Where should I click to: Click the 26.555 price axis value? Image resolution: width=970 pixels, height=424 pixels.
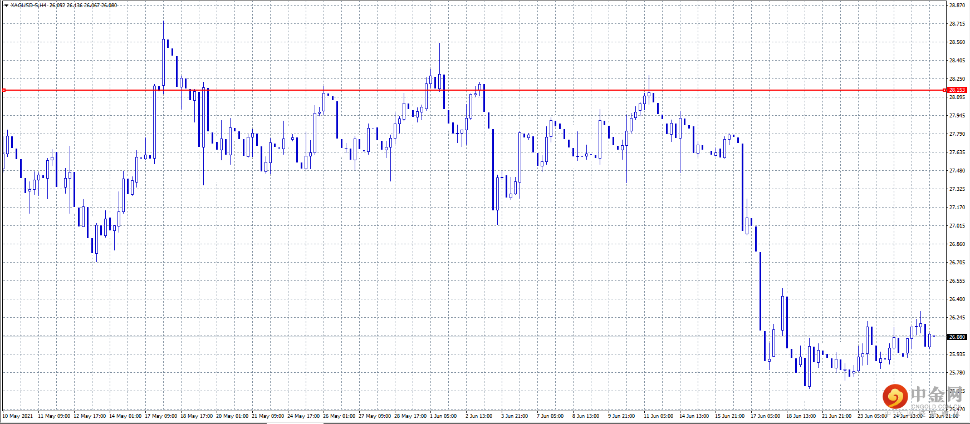[957, 280]
